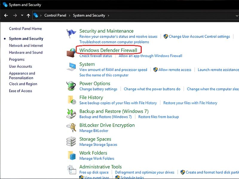Expand the address bar history dropdown
239x179 pixels.
[x=236, y=16]
